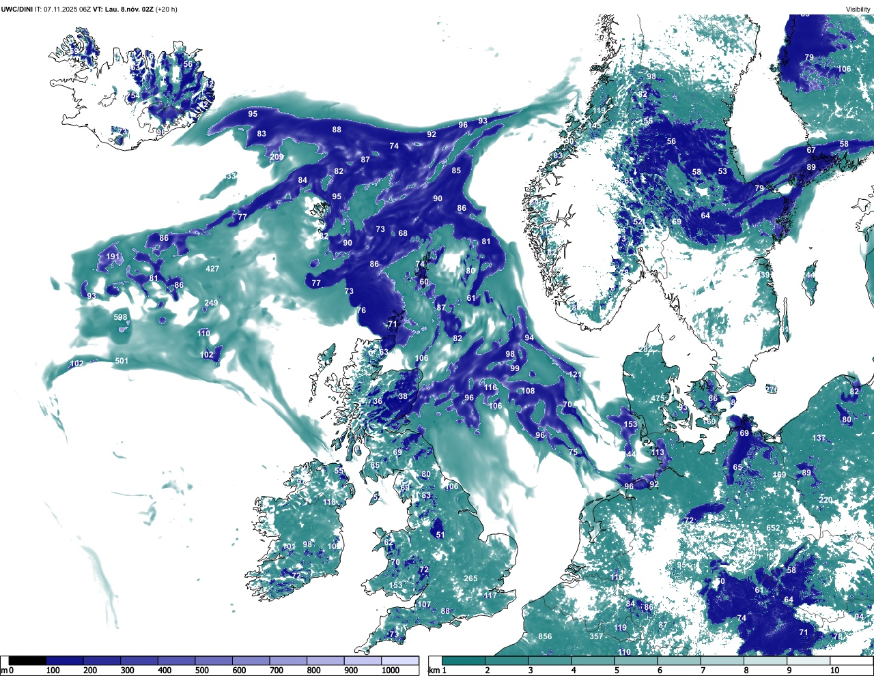Click the '300' label on metre legend
This screenshot has width=874, height=676.
coord(128,671)
